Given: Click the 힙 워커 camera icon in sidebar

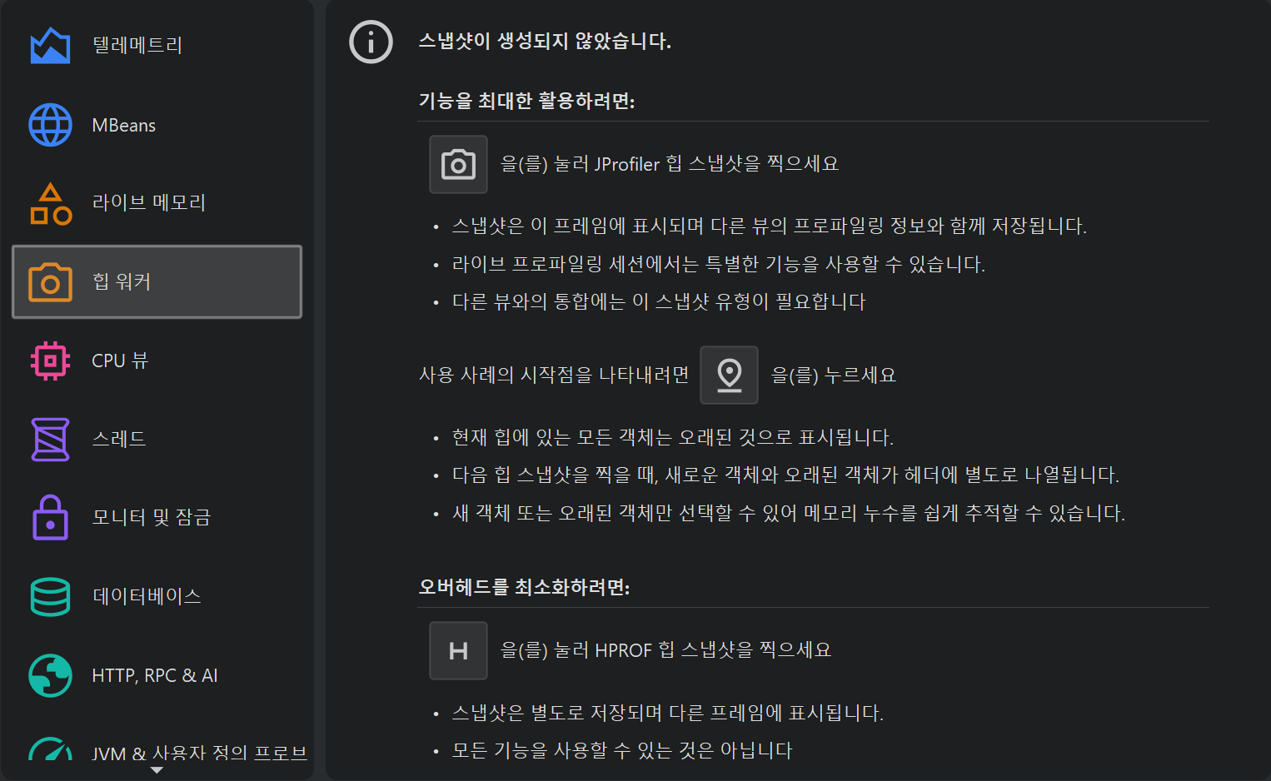Looking at the screenshot, I should (x=50, y=282).
